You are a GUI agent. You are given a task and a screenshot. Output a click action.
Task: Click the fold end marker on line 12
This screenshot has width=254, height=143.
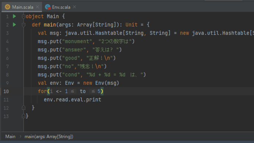[x=24, y=108]
